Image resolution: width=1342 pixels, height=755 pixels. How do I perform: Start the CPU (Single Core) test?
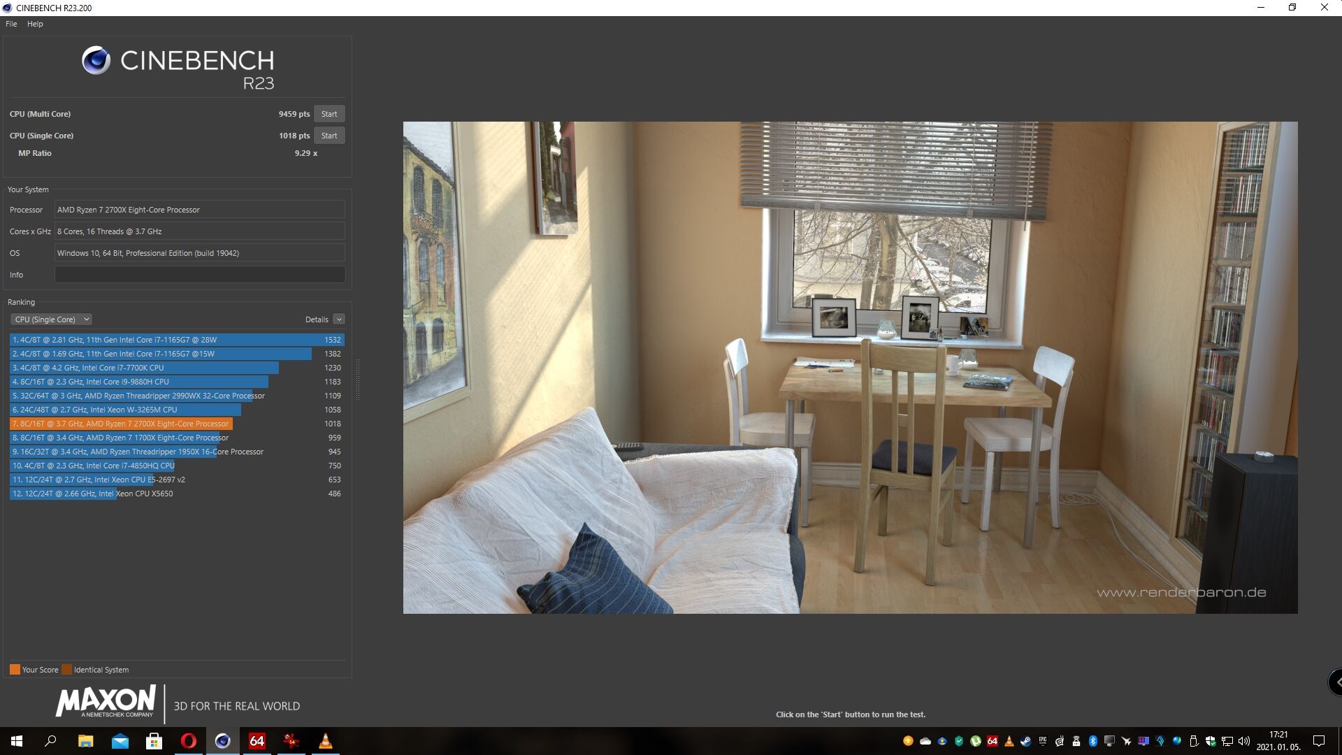[329, 136]
